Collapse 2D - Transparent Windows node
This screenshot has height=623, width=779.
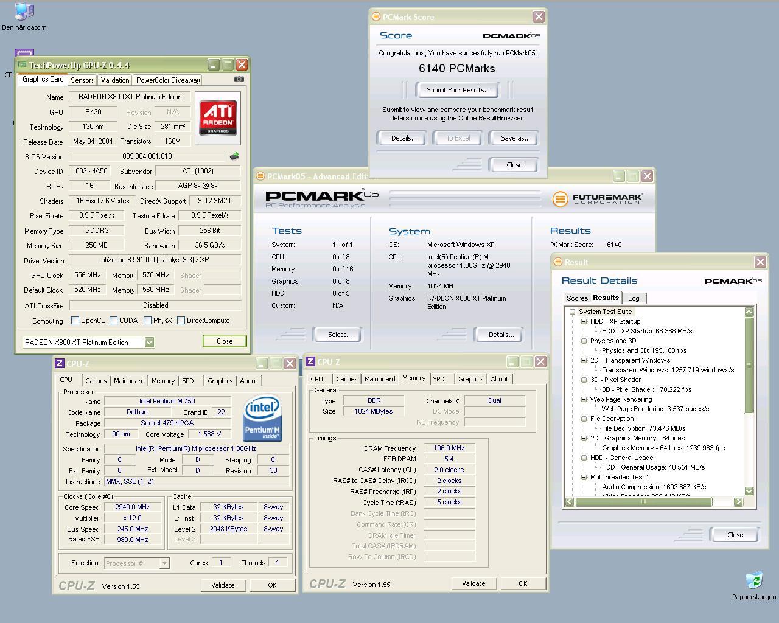[583, 360]
